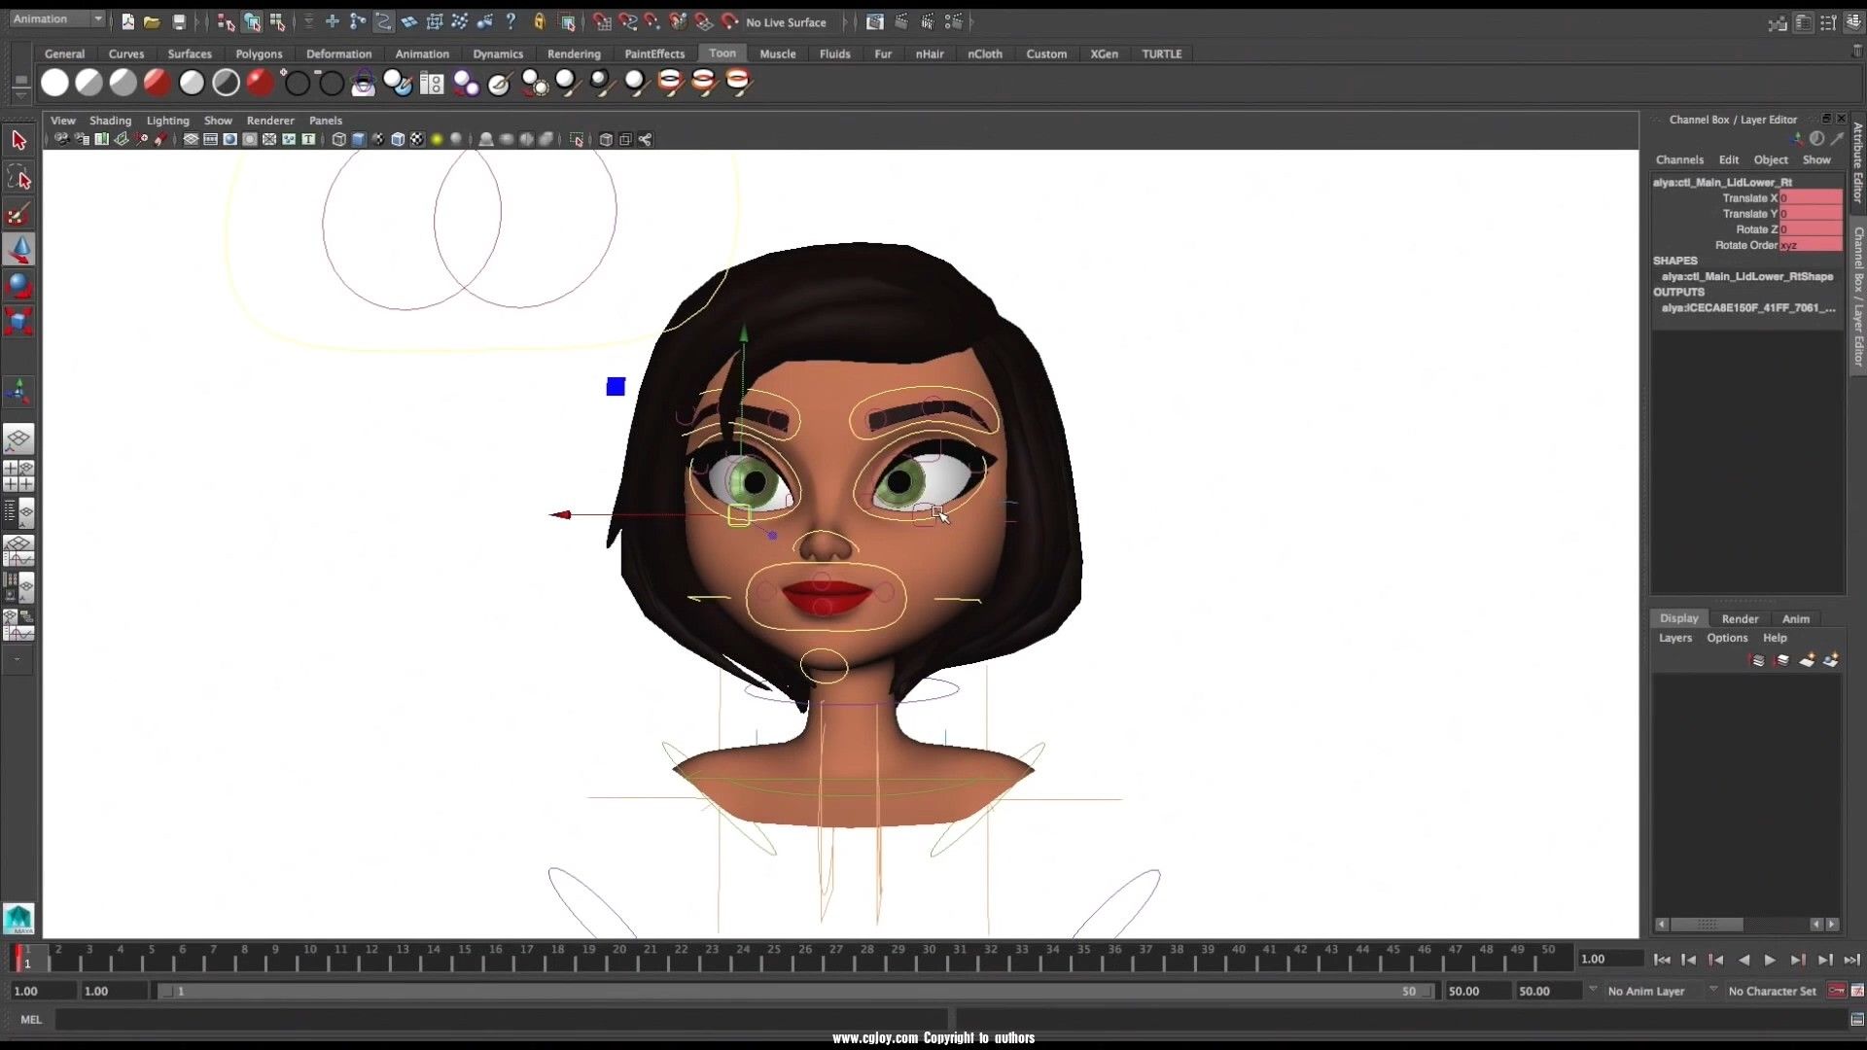This screenshot has height=1050, width=1867.
Task: Open the View panel menu
Action: (63, 121)
